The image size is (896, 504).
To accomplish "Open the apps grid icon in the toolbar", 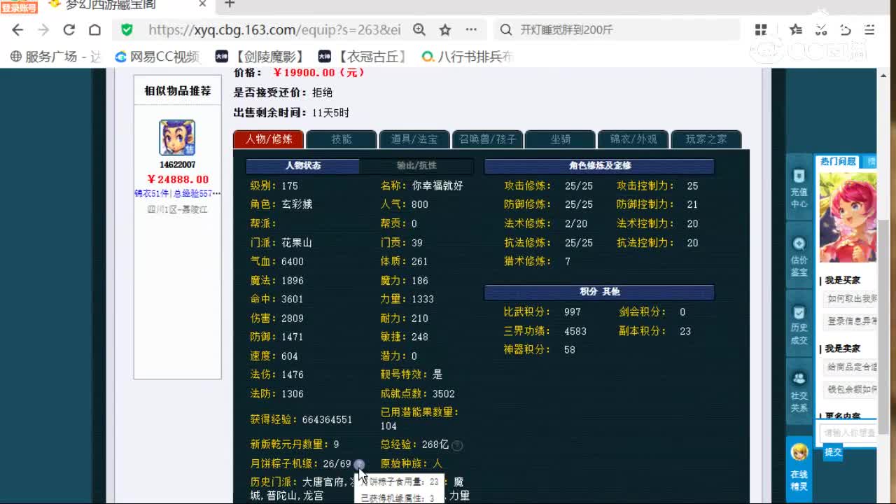I will click(x=760, y=29).
